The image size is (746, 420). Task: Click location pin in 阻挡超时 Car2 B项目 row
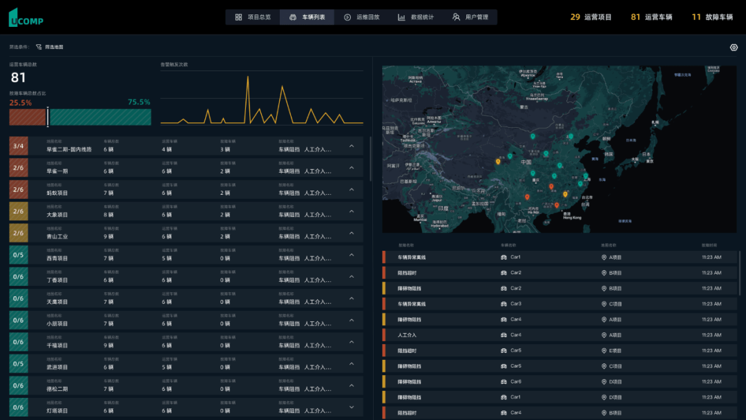point(604,273)
